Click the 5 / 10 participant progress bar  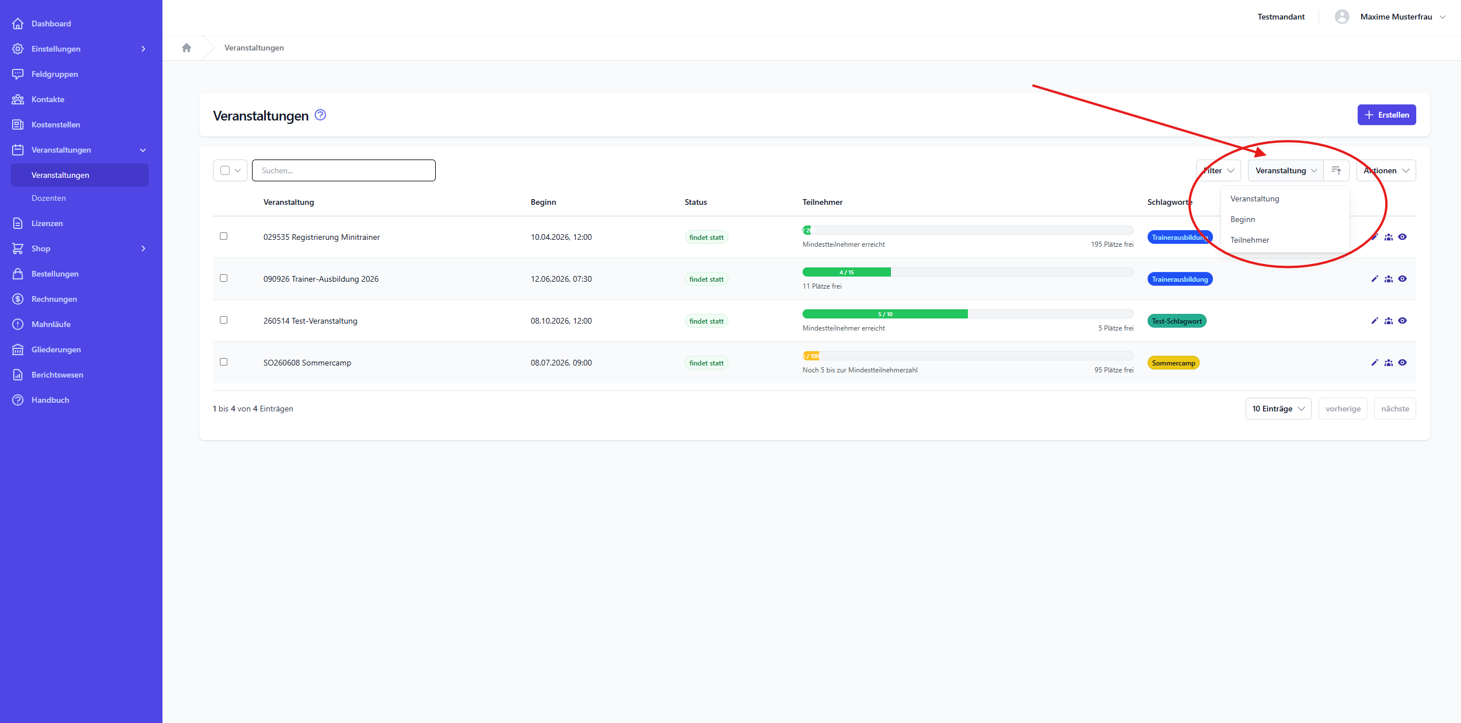[885, 314]
